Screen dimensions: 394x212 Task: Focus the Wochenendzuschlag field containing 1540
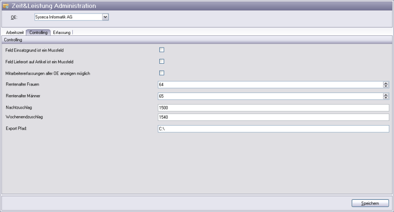coord(273,117)
